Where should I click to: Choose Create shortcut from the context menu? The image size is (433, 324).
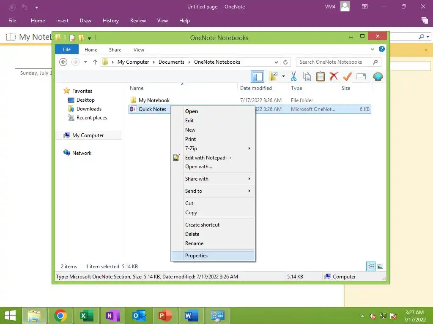click(213, 224)
